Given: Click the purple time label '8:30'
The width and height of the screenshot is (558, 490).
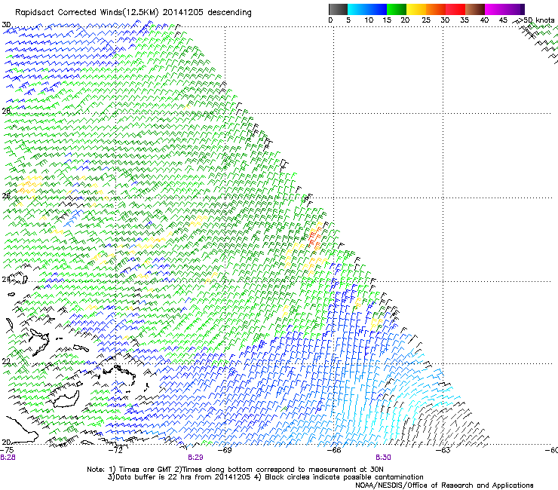Looking at the screenshot, I should [x=383, y=458].
